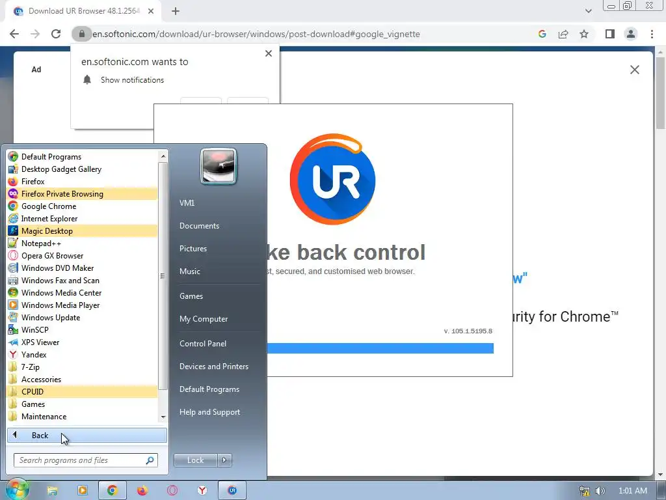The height and width of the screenshot is (500, 666).
Task: Launch Windows DVD Maker
Action: (83, 268)
